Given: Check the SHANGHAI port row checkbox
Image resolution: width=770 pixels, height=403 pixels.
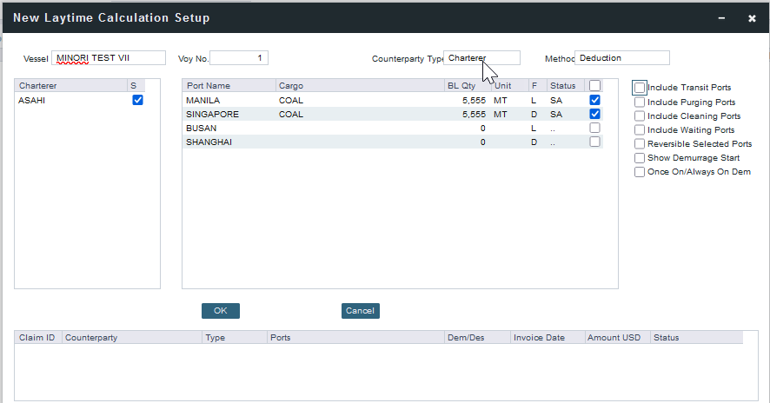Looking at the screenshot, I should (x=594, y=142).
